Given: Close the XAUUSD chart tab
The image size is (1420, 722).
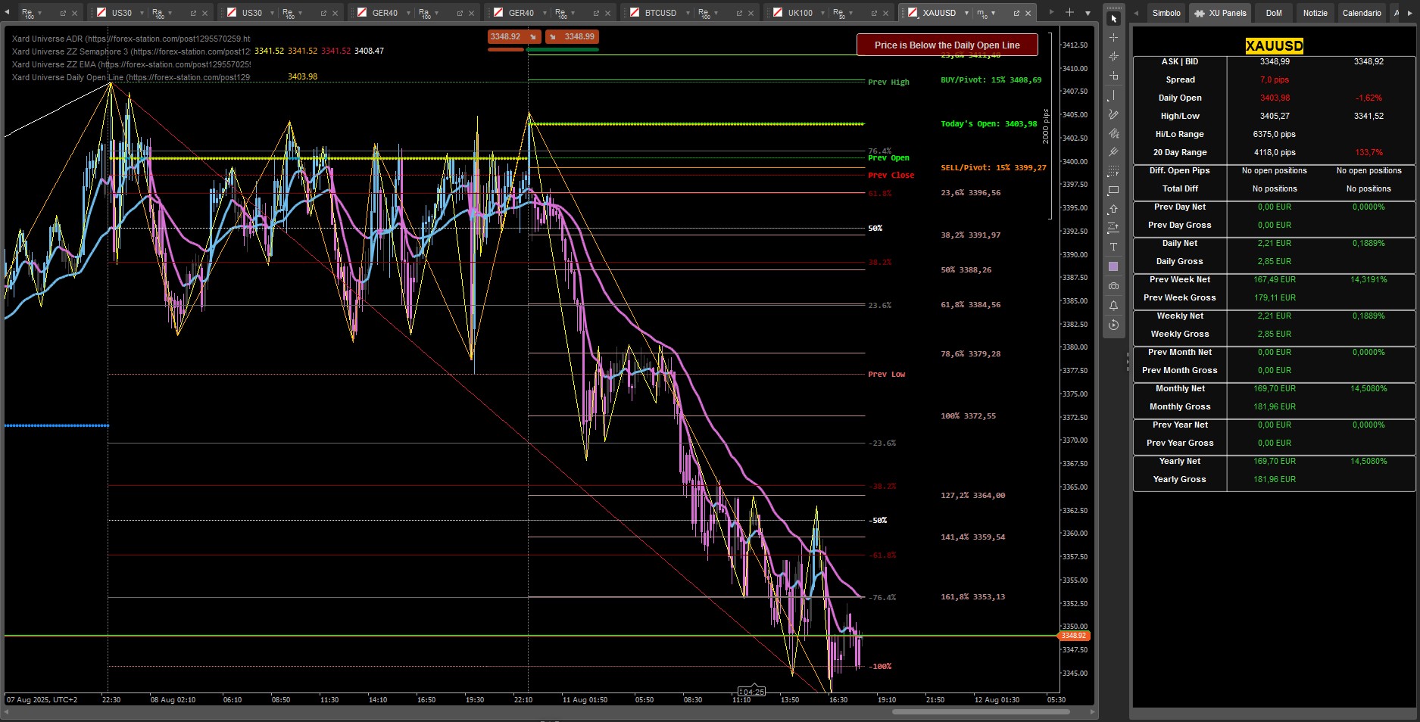Looking at the screenshot, I should [x=1028, y=13].
